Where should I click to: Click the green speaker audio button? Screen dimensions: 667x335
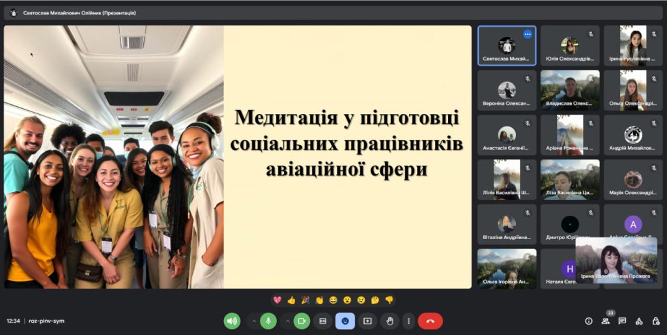tap(232, 321)
